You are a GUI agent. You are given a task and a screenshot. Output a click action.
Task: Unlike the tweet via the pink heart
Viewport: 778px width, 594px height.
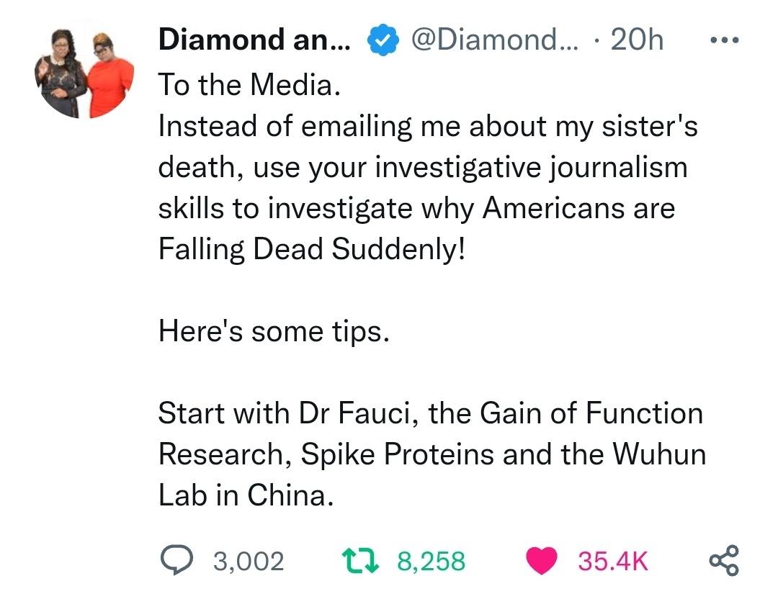pyautogui.click(x=541, y=561)
